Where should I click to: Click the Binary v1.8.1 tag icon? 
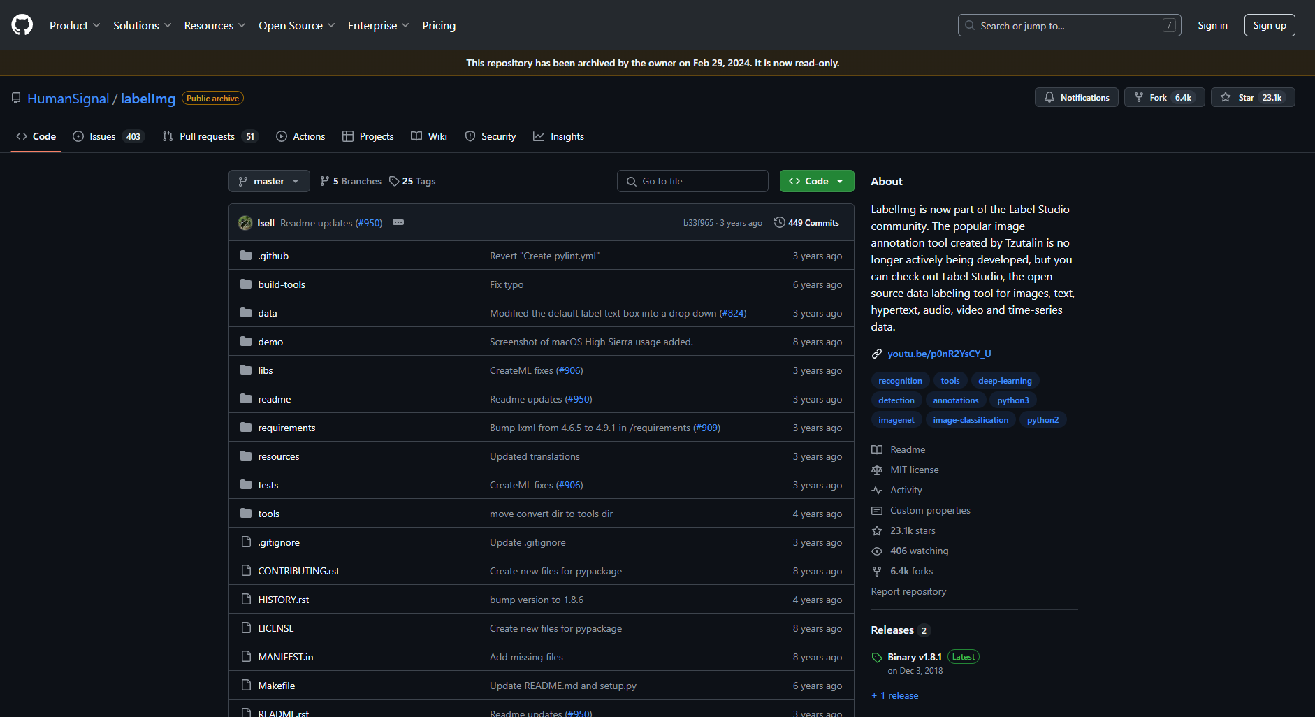pos(877,658)
